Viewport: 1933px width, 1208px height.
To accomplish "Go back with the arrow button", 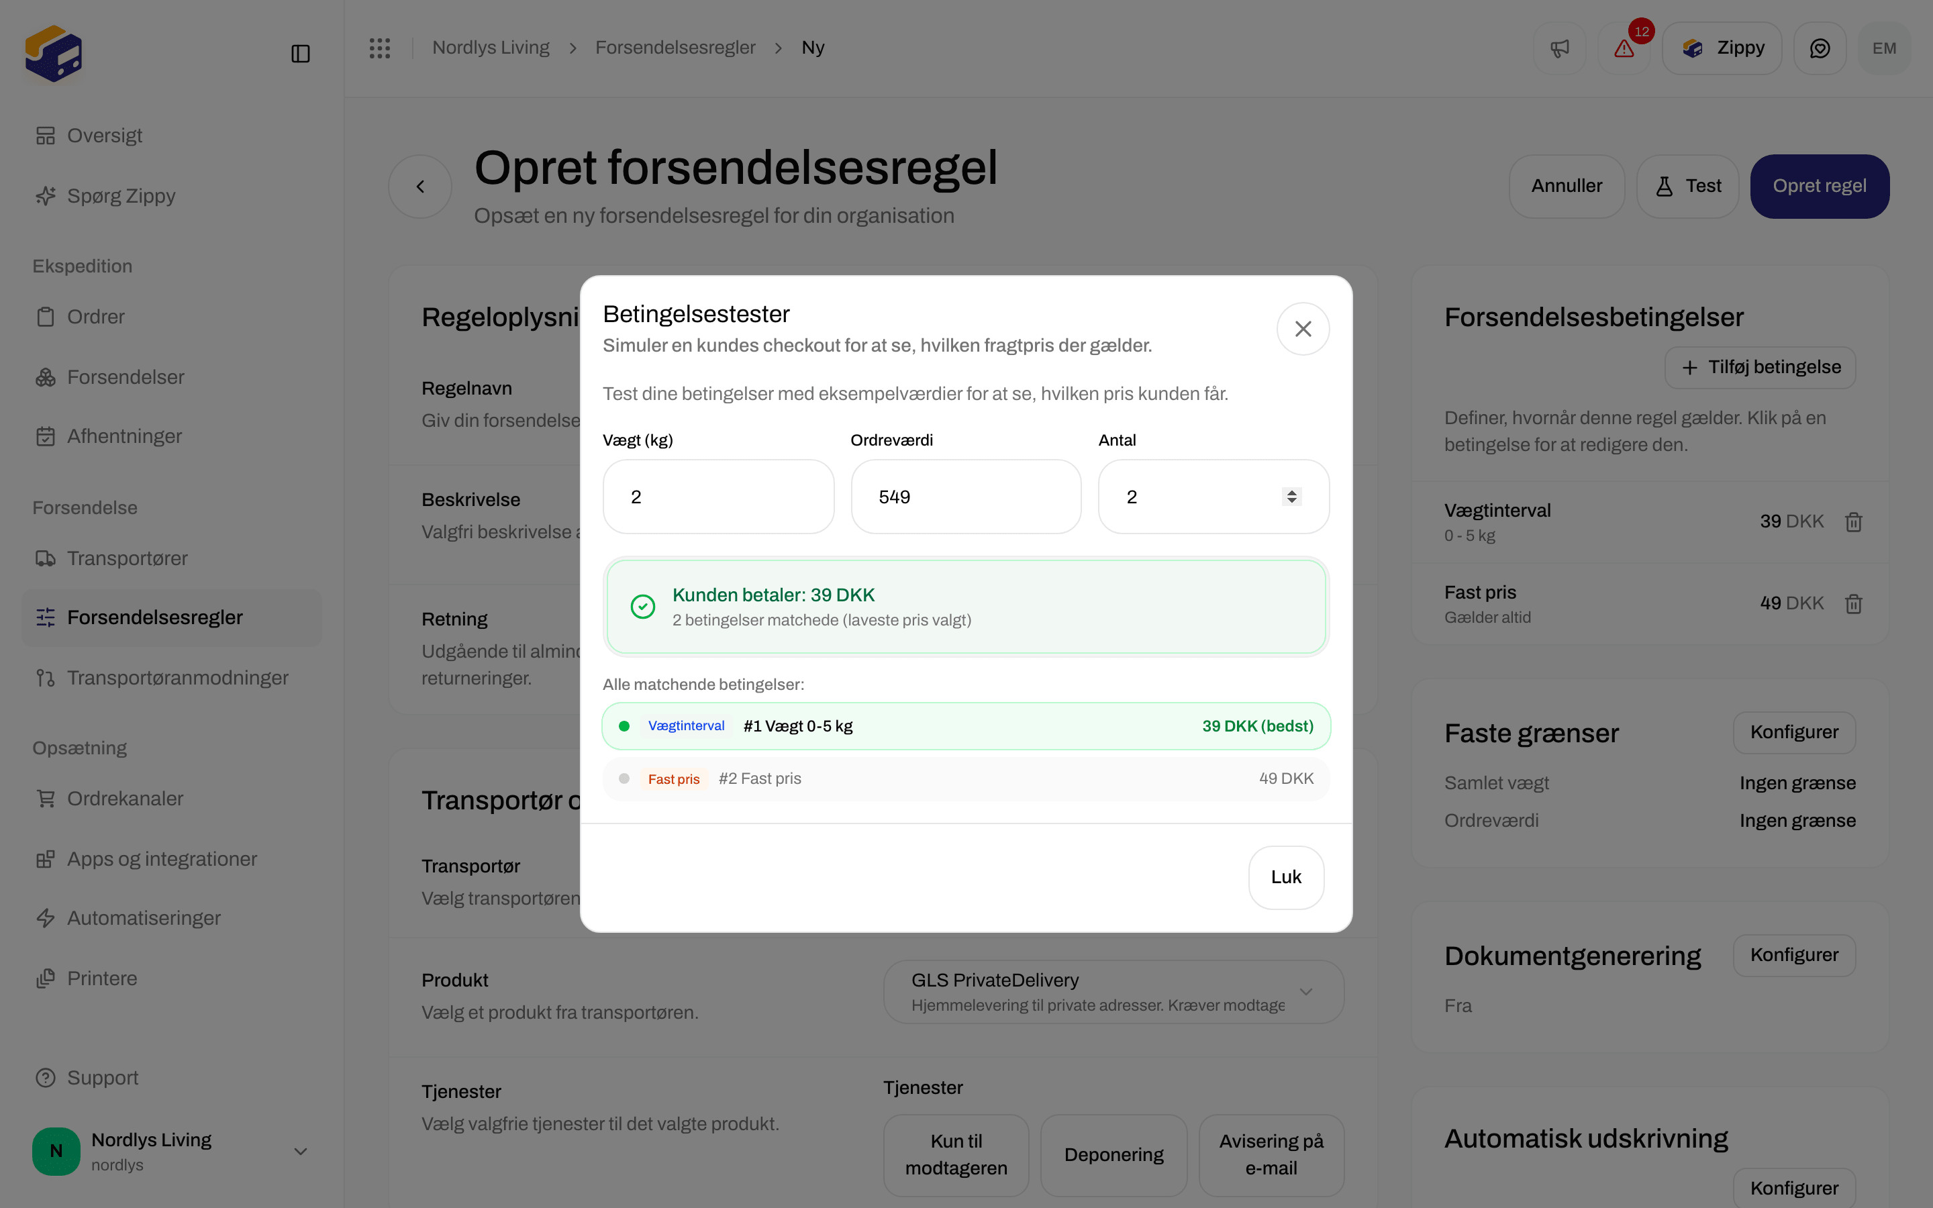I will 420,186.
